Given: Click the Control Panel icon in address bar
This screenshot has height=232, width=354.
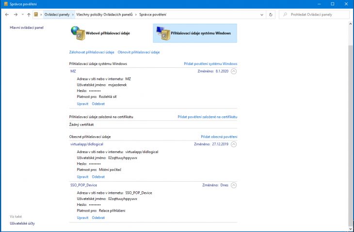Looking at the screenshot, I should [x=36, y=15].
